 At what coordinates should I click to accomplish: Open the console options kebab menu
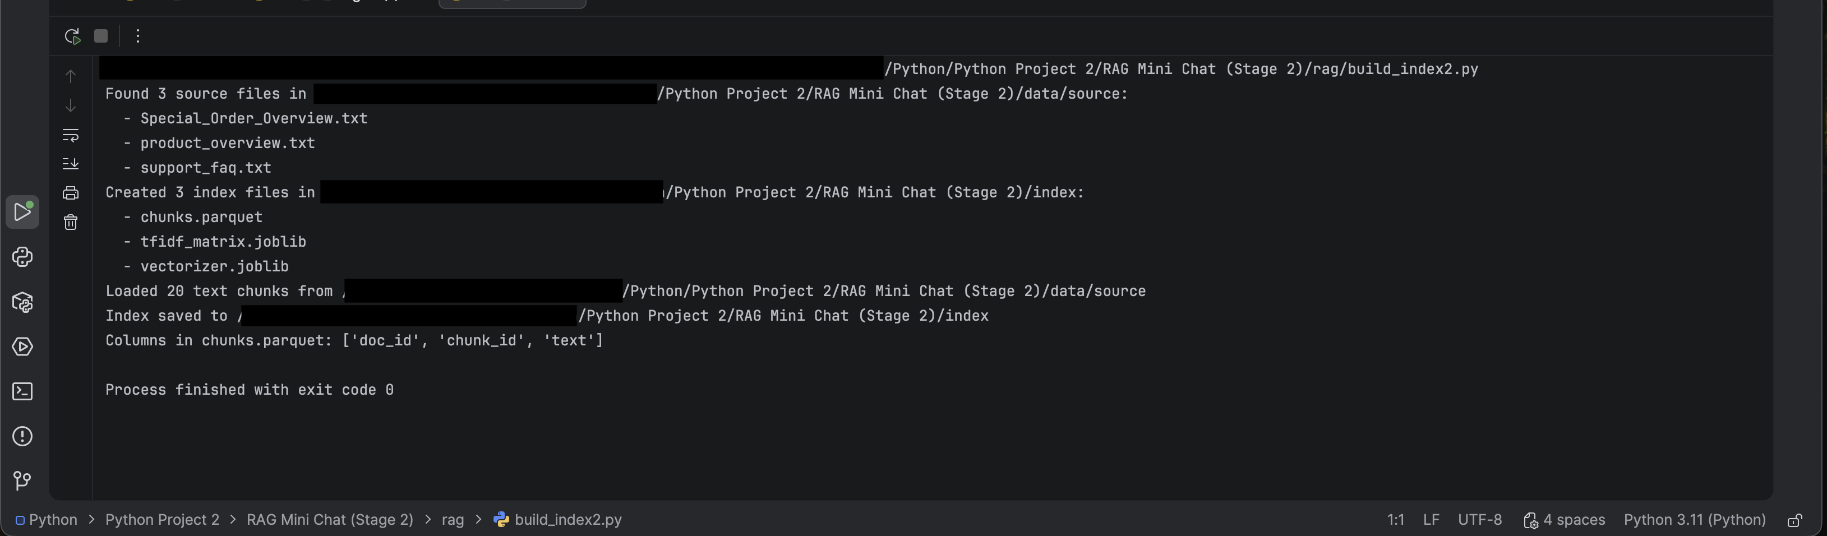(137, 35)
